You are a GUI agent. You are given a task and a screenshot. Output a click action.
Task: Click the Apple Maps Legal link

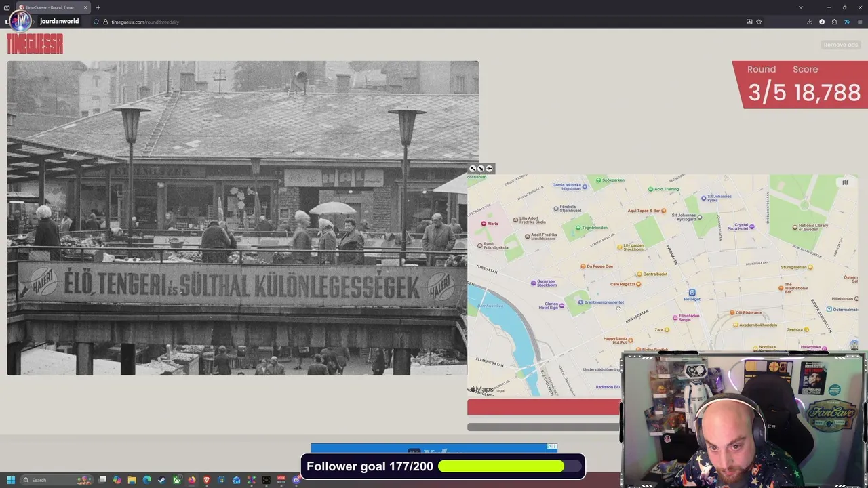500,390
